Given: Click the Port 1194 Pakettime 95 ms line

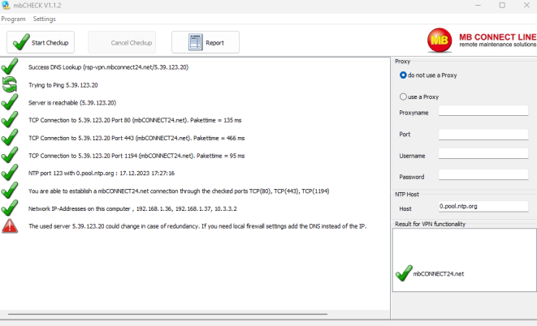Looking at the screenshot, I should (136, 156).
